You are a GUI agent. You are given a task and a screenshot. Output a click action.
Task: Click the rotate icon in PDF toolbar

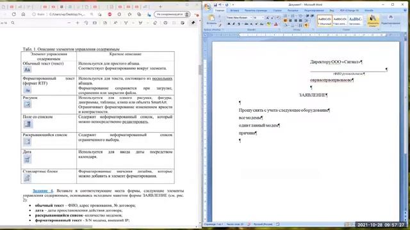point(86,23)
